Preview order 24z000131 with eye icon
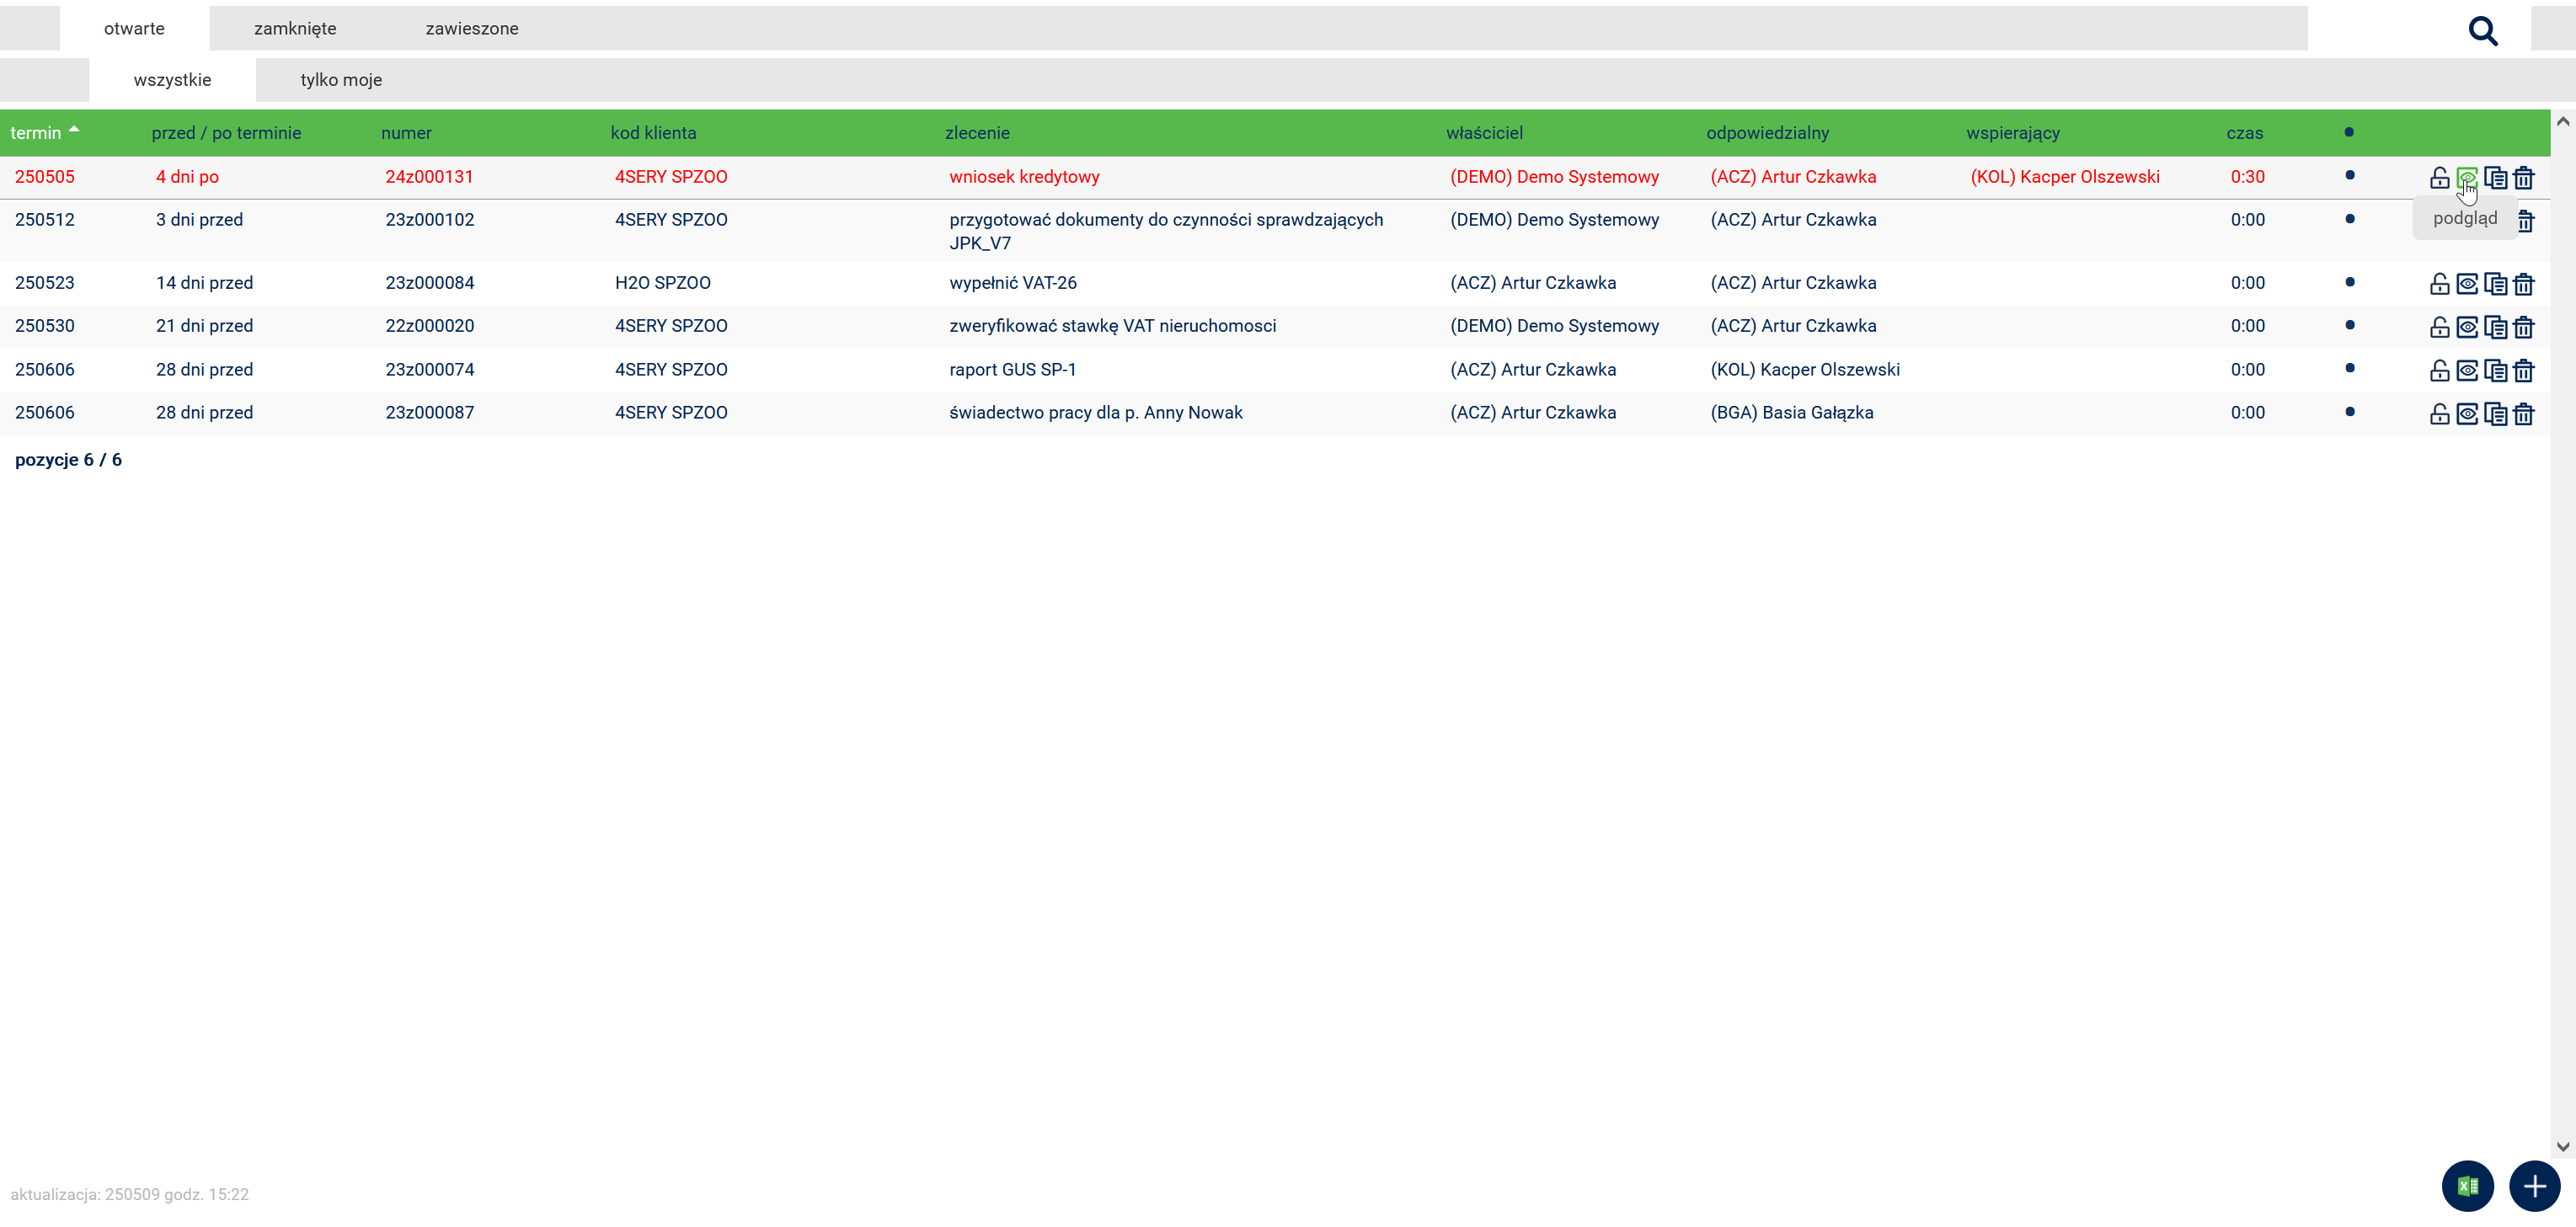 point(2467,178)
